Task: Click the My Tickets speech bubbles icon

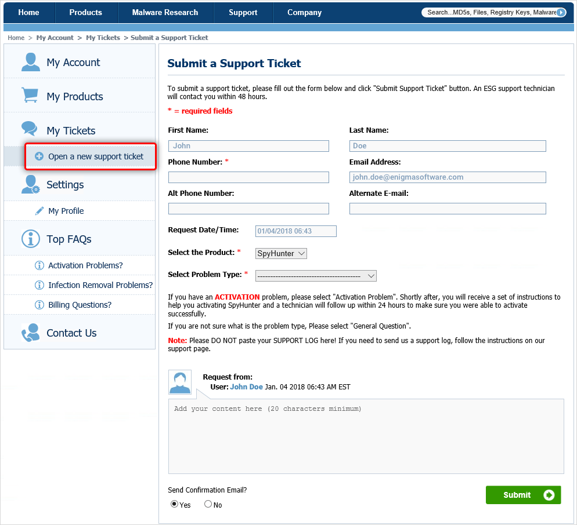Action: pos(30,129)
